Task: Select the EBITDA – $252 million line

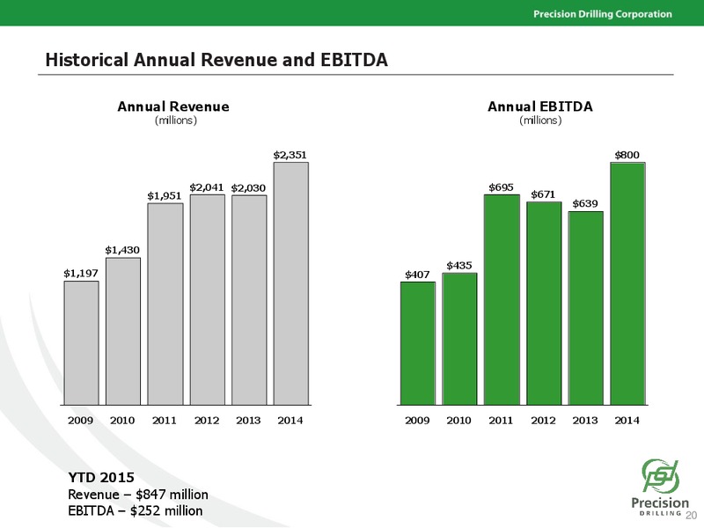Action: tap(136, 511)
